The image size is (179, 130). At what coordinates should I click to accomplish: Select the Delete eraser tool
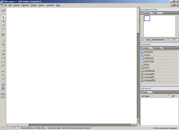point(3,29)
